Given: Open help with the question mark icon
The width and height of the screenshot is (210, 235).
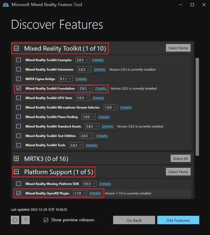Looking at the screenshot, I should click(x=25, y=220).
